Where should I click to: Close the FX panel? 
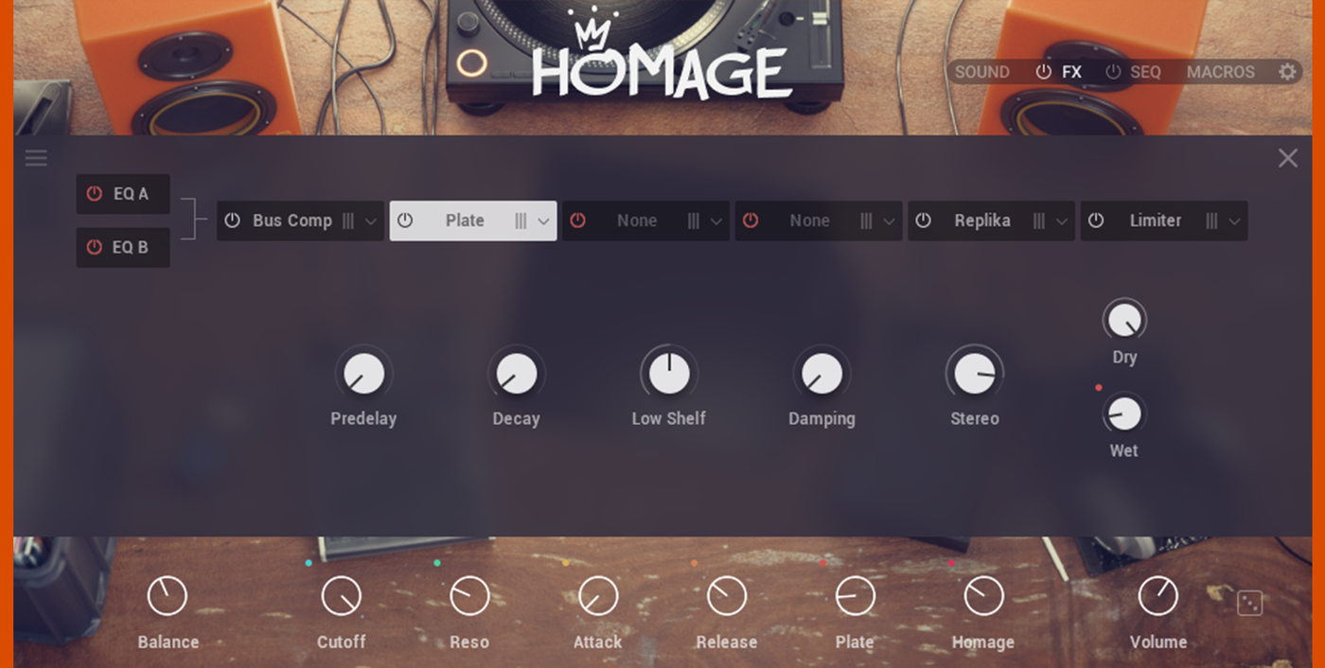1288,158
